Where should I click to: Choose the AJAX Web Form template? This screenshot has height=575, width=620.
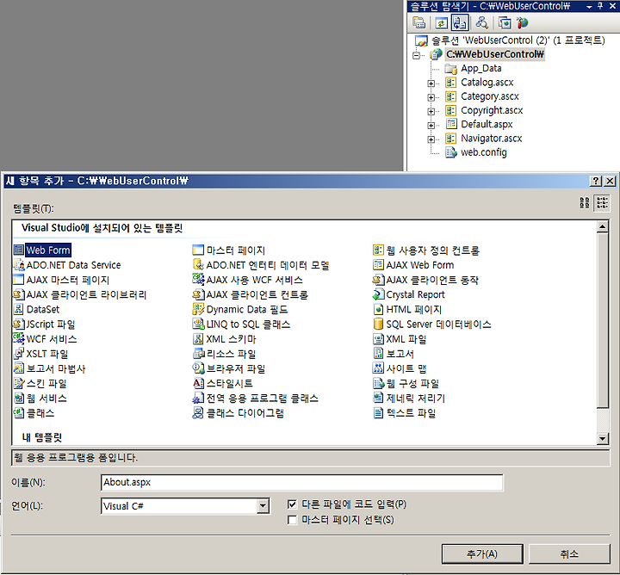[x=413, y=265]
